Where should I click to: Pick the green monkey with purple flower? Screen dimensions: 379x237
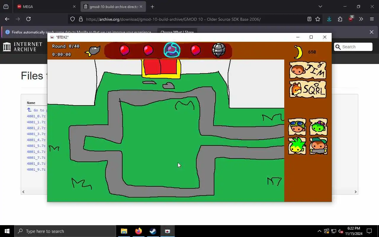point(318,127)
